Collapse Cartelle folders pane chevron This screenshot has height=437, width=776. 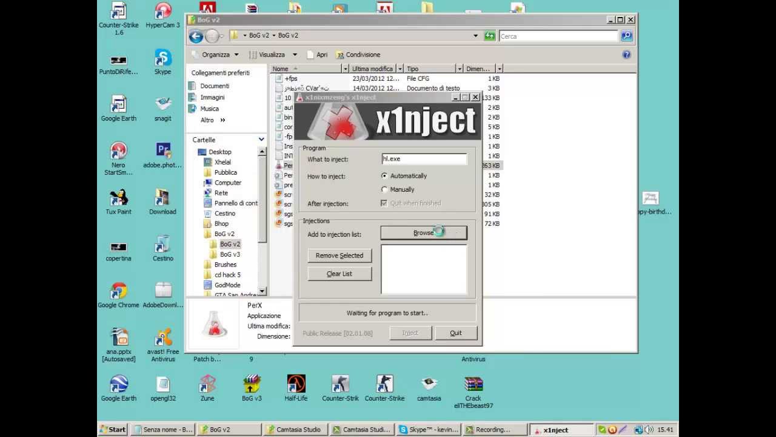[x=261, y=140]
